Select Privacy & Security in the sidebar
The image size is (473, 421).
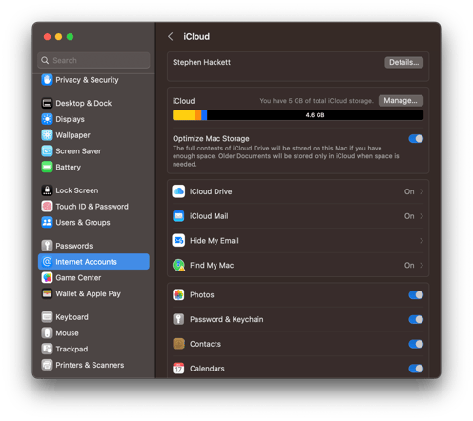coord(93,80)
